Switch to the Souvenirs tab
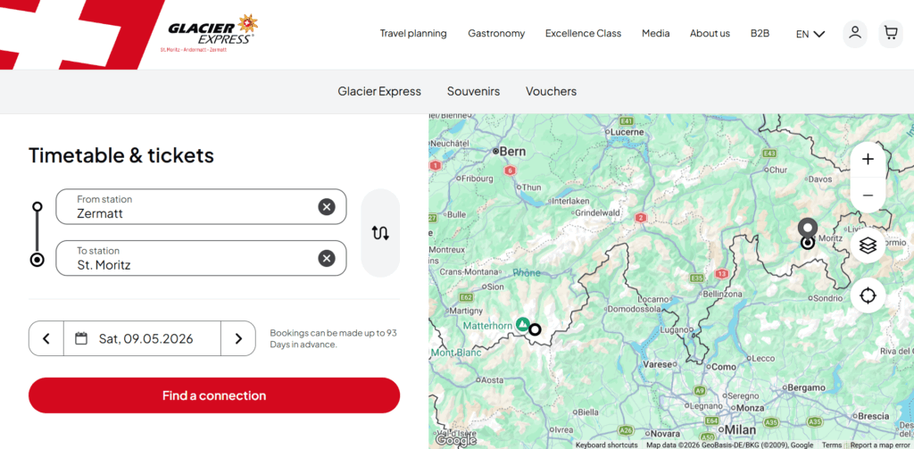The height and width of the screenshot is (449, 914). tap(473, 91)
